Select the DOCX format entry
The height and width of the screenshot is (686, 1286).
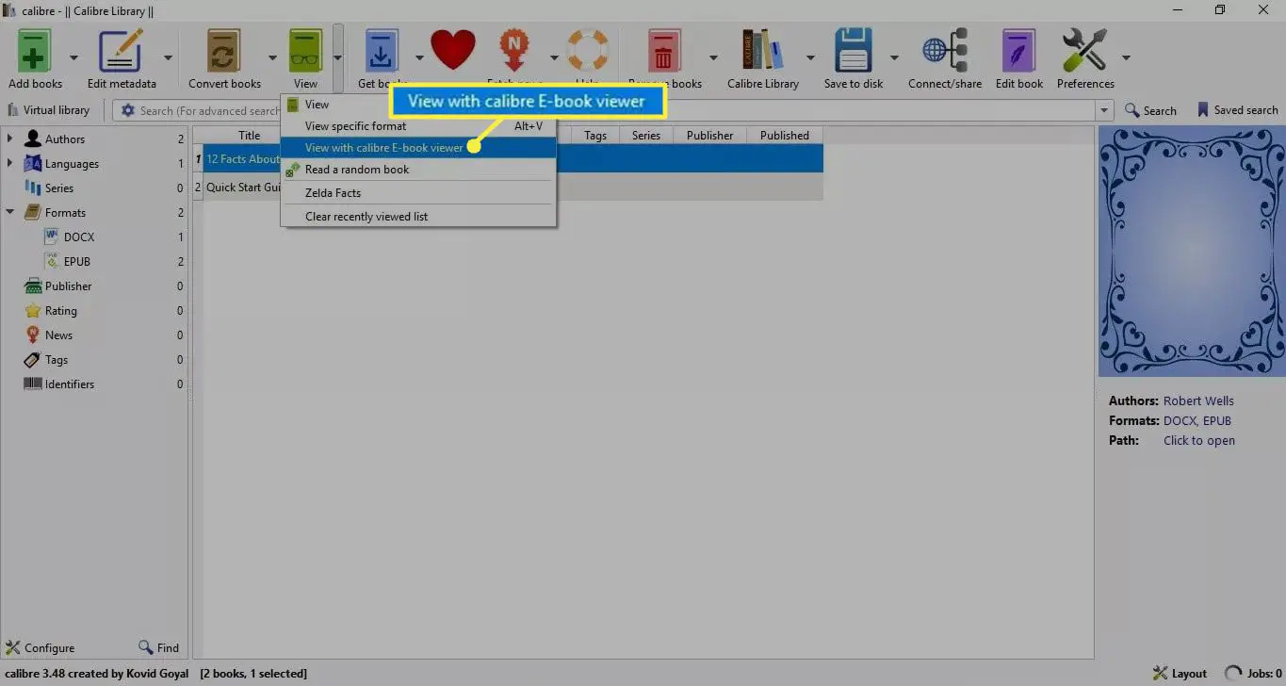pyautogui.click(x=79, y=237)
